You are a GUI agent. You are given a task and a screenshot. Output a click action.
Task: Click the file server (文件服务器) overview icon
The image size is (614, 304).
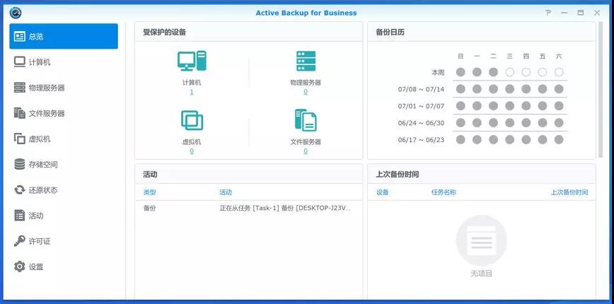pos(306,120)
